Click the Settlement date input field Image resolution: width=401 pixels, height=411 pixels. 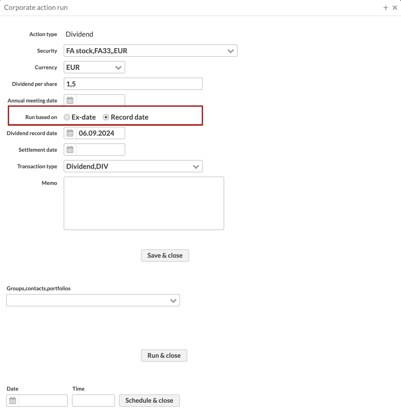(101, 150)
